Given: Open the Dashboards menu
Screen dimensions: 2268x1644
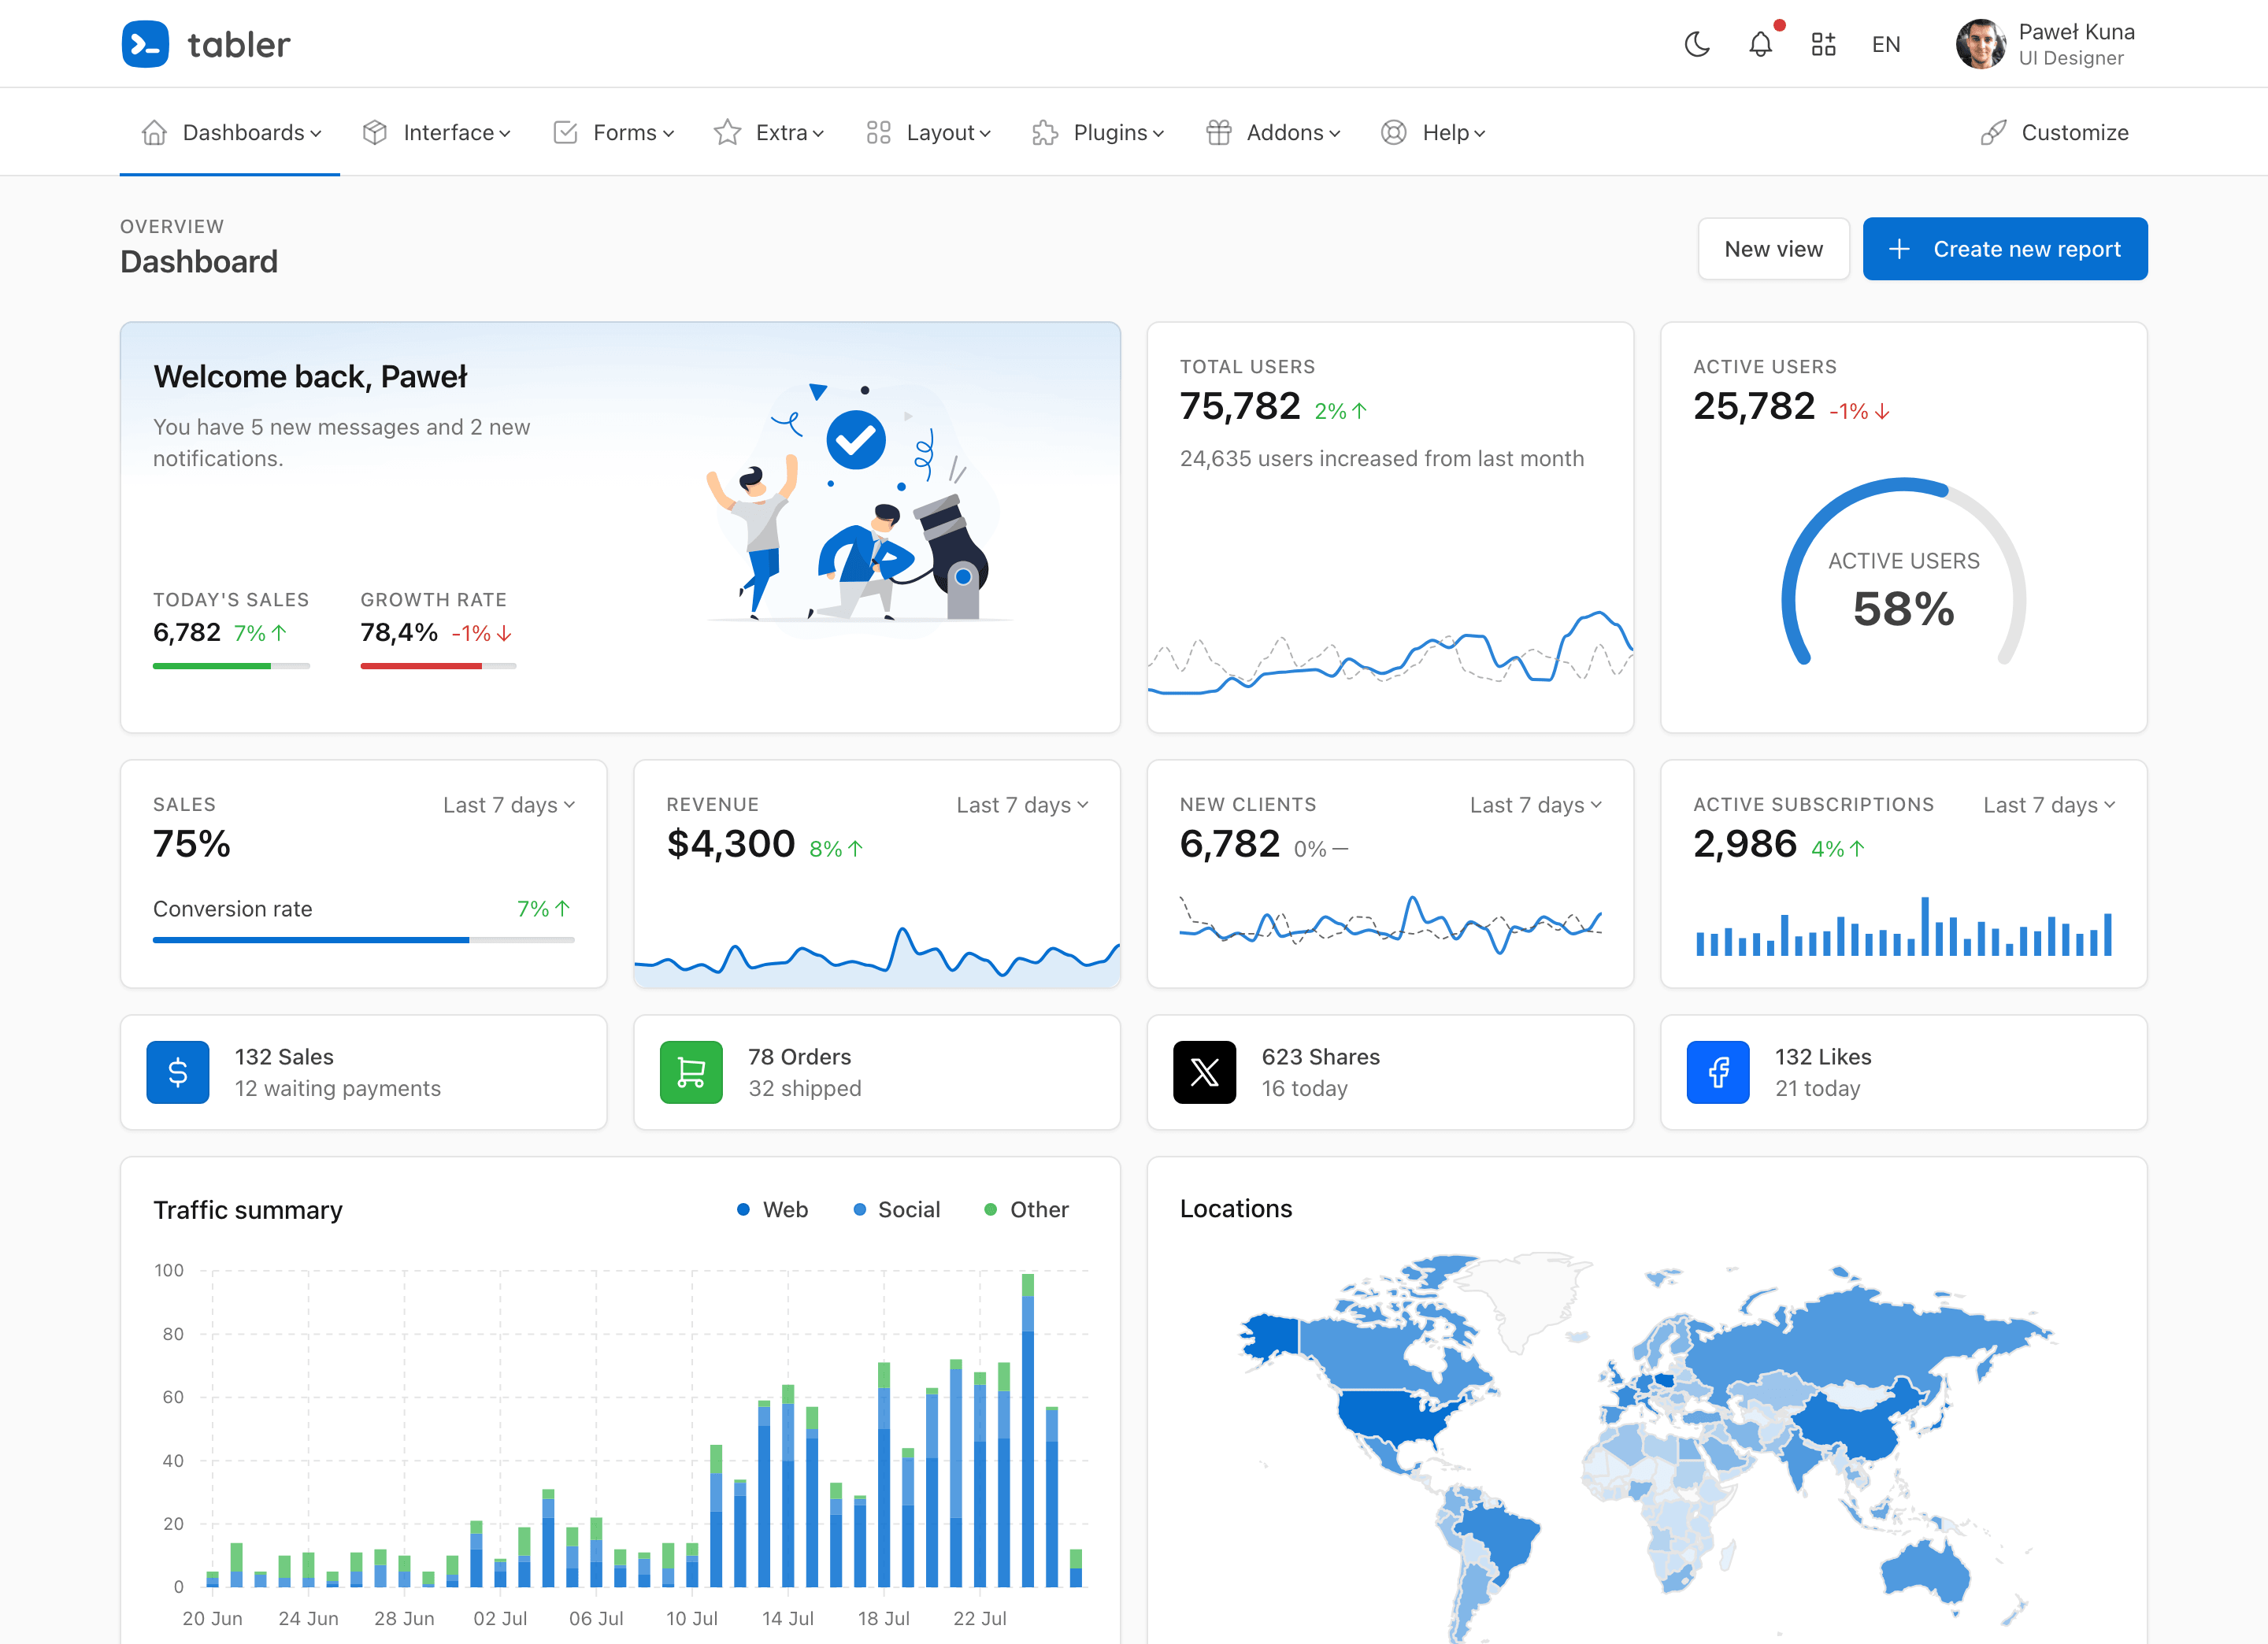Looking at the screenshot, I should coord(230,132).
